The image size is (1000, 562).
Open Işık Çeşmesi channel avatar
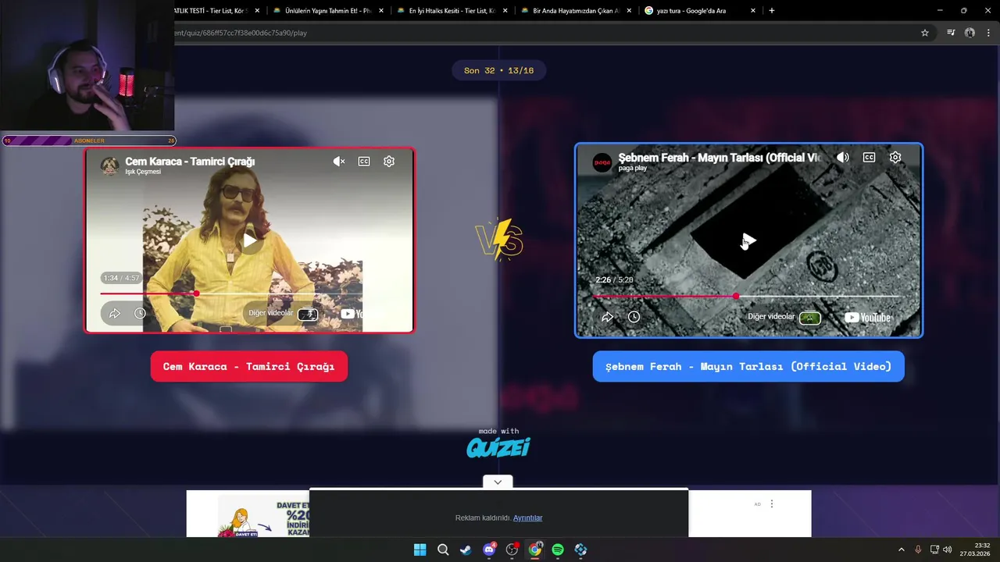point(110,165)
